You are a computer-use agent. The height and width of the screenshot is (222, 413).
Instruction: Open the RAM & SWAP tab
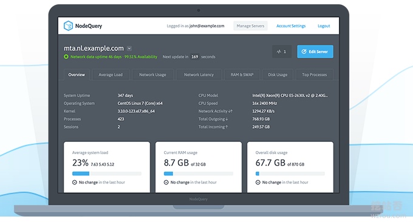coord(242,75)
